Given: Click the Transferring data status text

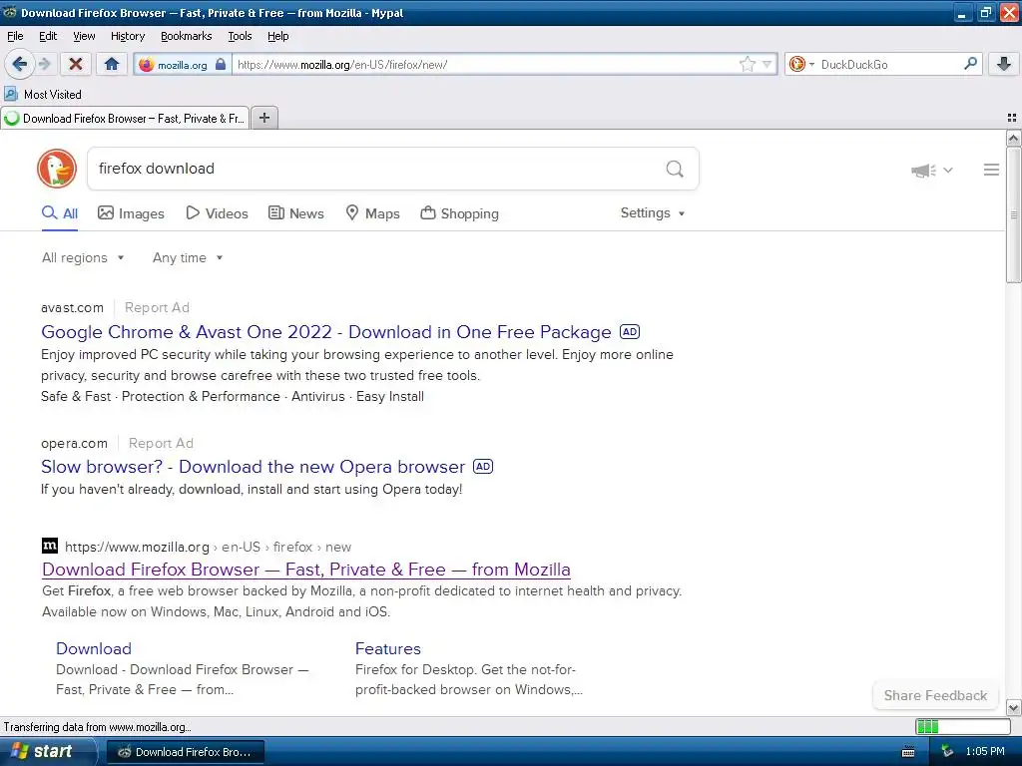Looking at the screenshot, I should coord(98,727).
